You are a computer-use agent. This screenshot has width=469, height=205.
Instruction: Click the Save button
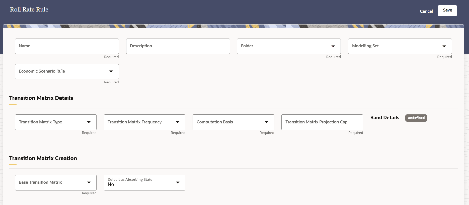[x=447, y=11]
